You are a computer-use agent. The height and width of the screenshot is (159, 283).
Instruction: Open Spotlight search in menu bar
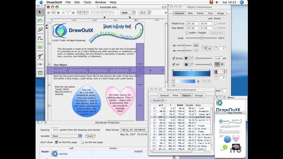click(242, 2)
